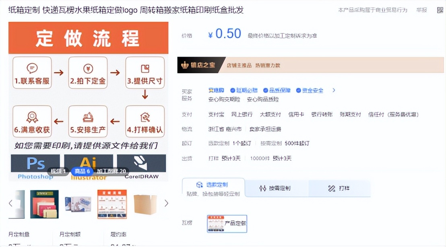Expand the buyer services chevron
Screen dimensions: 446x247
pyautogui.click(x=333, y=90)
